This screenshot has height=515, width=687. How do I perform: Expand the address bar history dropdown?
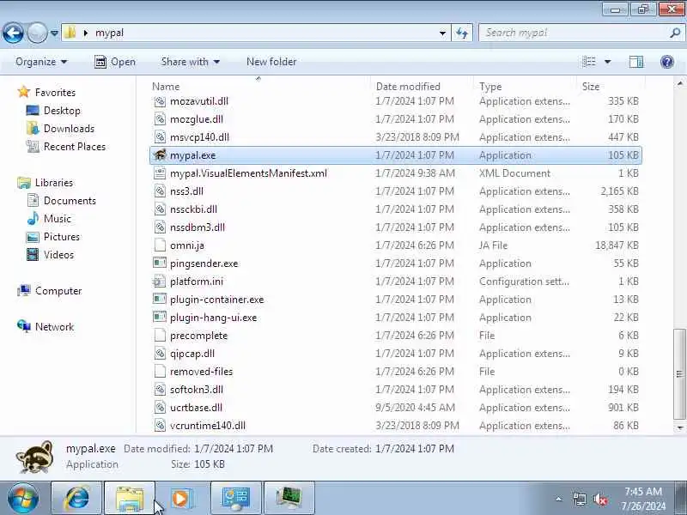(x=442, y=33)
